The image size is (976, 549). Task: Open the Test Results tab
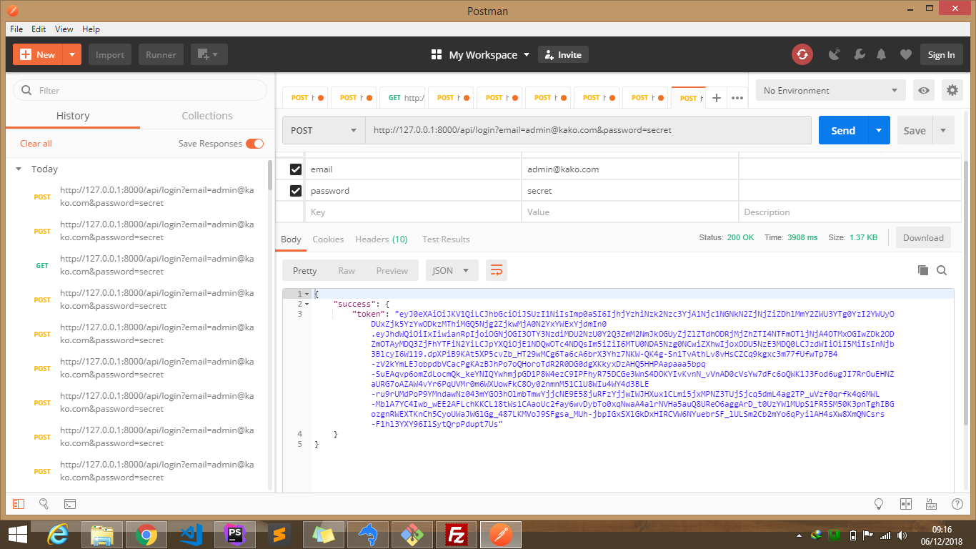446,239
